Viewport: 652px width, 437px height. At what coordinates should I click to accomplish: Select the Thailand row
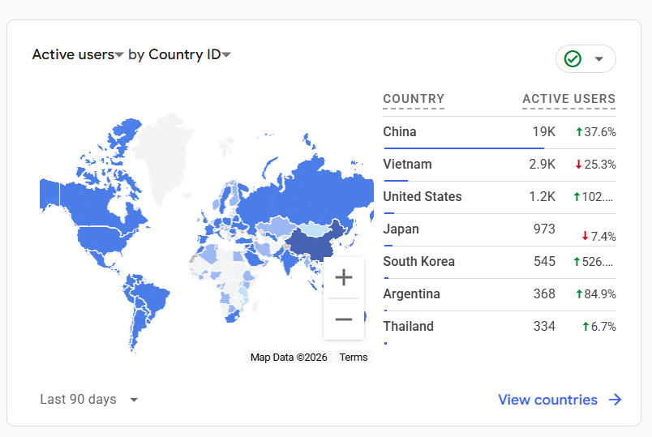coord(500,327)
